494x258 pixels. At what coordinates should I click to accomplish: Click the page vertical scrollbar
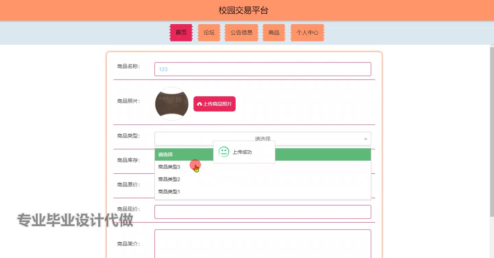tap(492, 132)
